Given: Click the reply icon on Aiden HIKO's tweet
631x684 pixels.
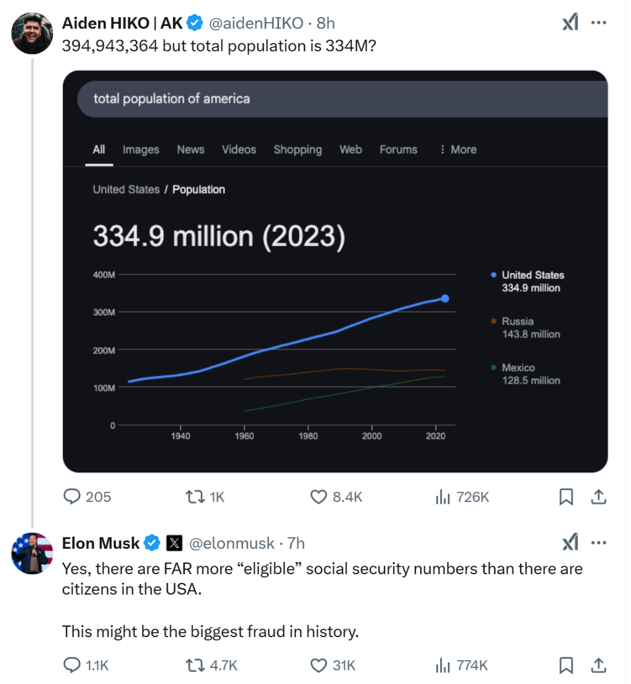Looking at the screenshot, I should pos(73,497).
